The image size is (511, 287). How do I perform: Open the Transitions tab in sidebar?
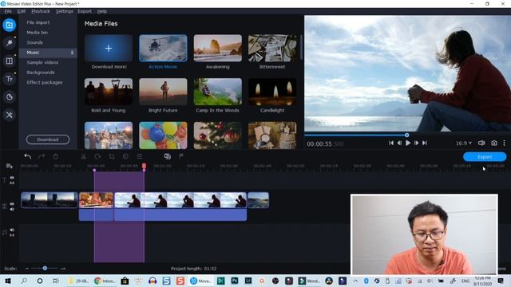(x=9, y=61)
